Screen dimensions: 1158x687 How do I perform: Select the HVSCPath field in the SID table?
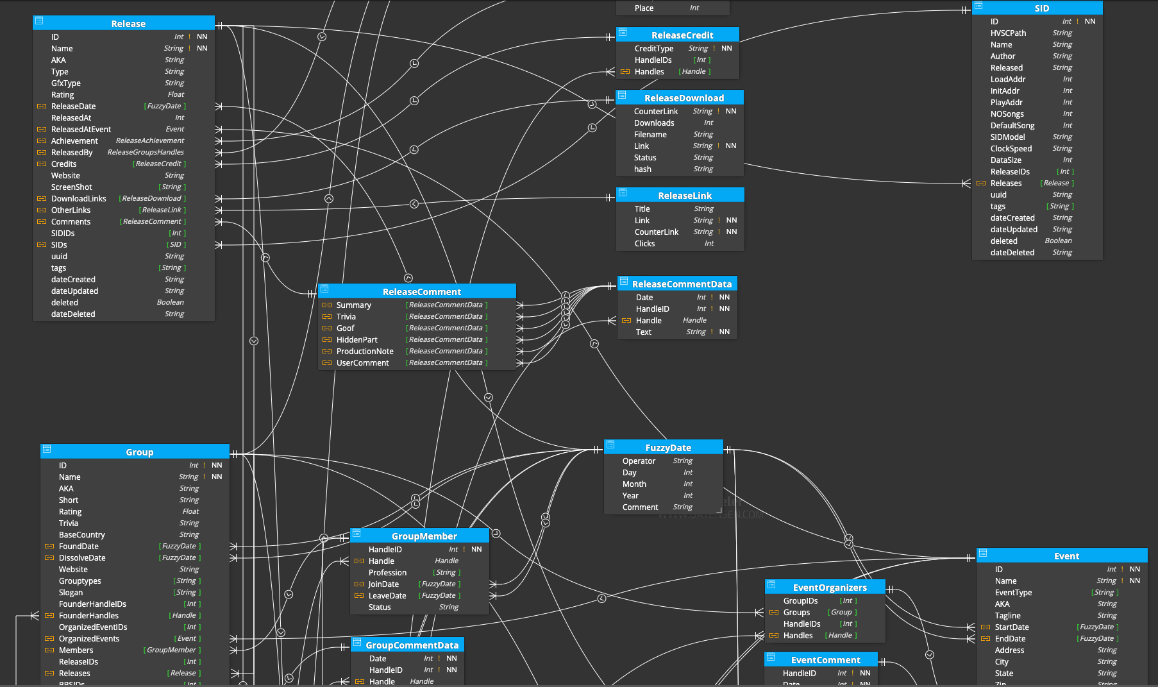pos(1008,33)
